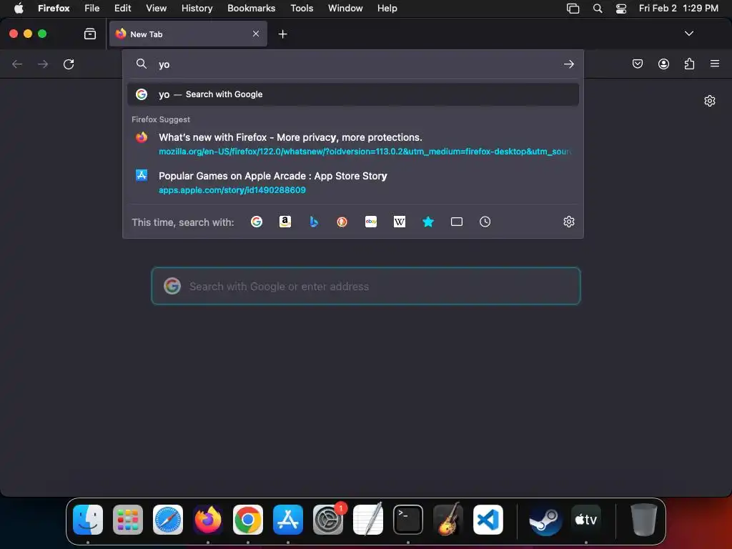Open Steam from the dock

[x=545, y=519]
